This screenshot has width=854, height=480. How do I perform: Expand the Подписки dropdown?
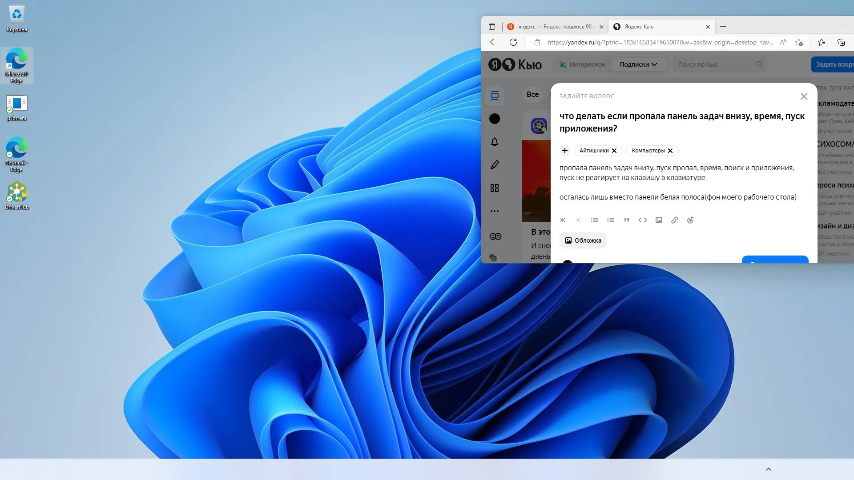[638, 64]
